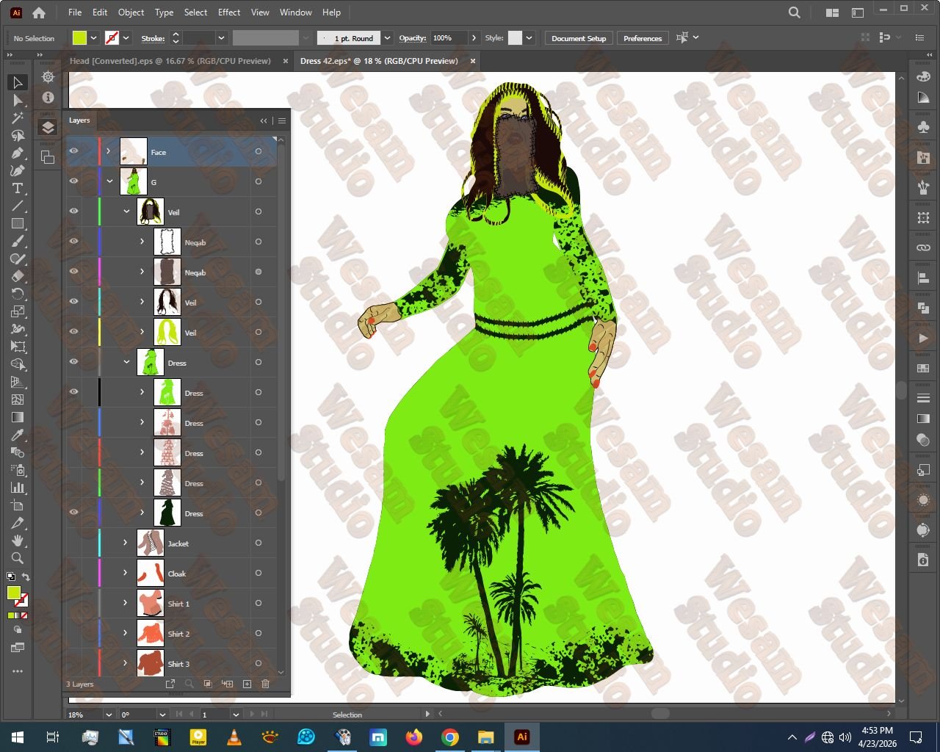Screen dimensions: 940x752
Task: Open the Windows Start menu
Action: [17, 737]
